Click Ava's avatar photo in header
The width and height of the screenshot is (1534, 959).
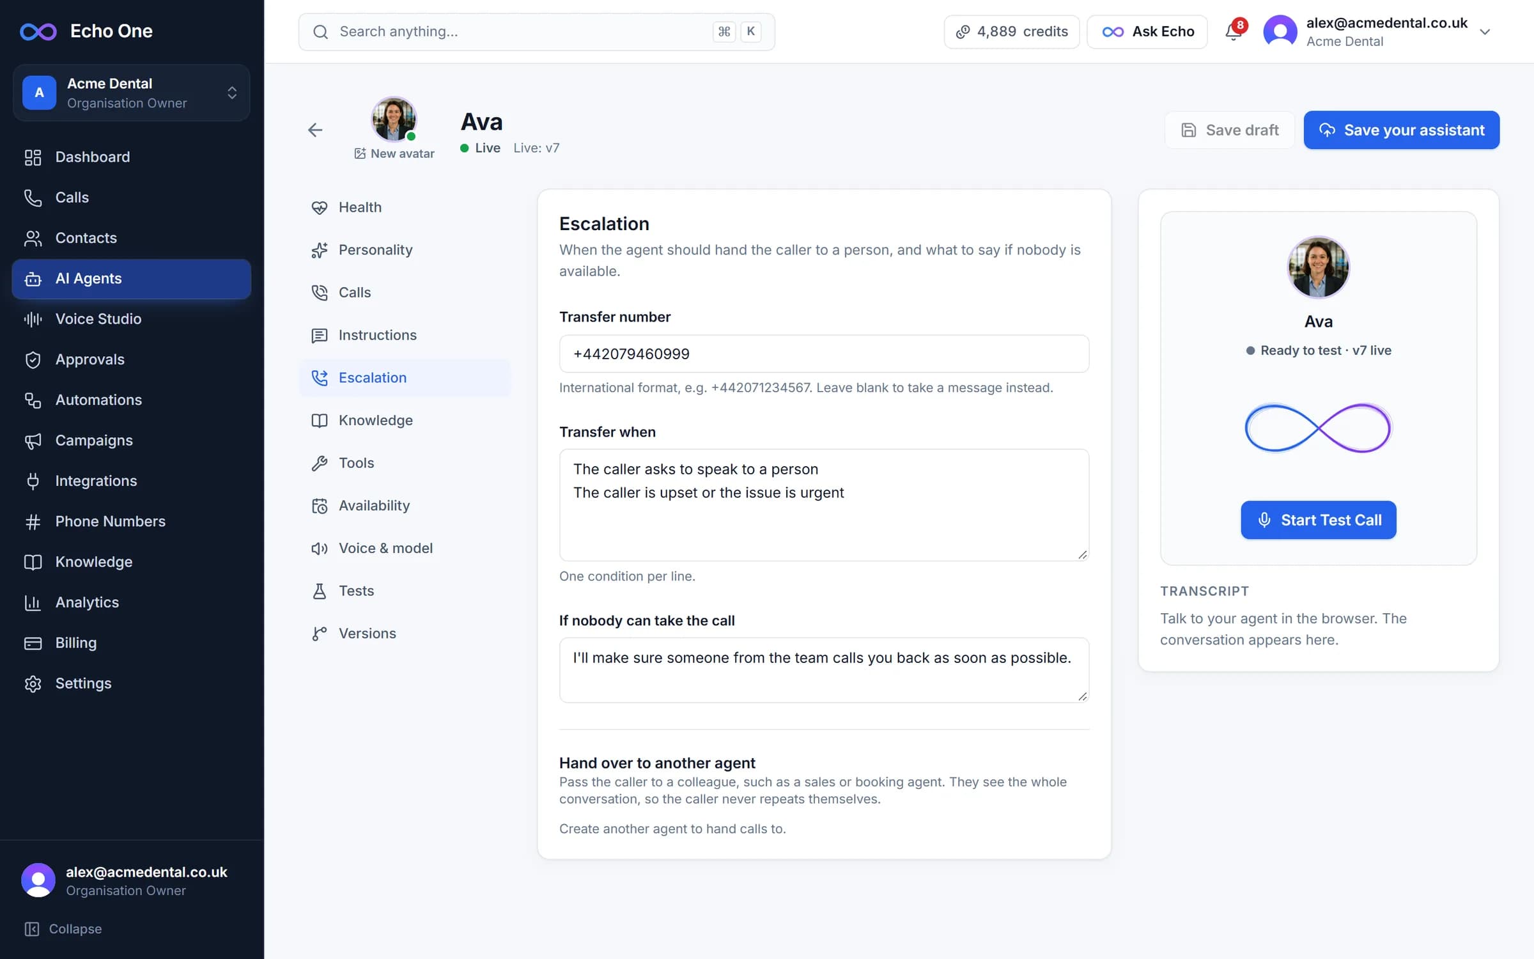(x=394, y=119)
